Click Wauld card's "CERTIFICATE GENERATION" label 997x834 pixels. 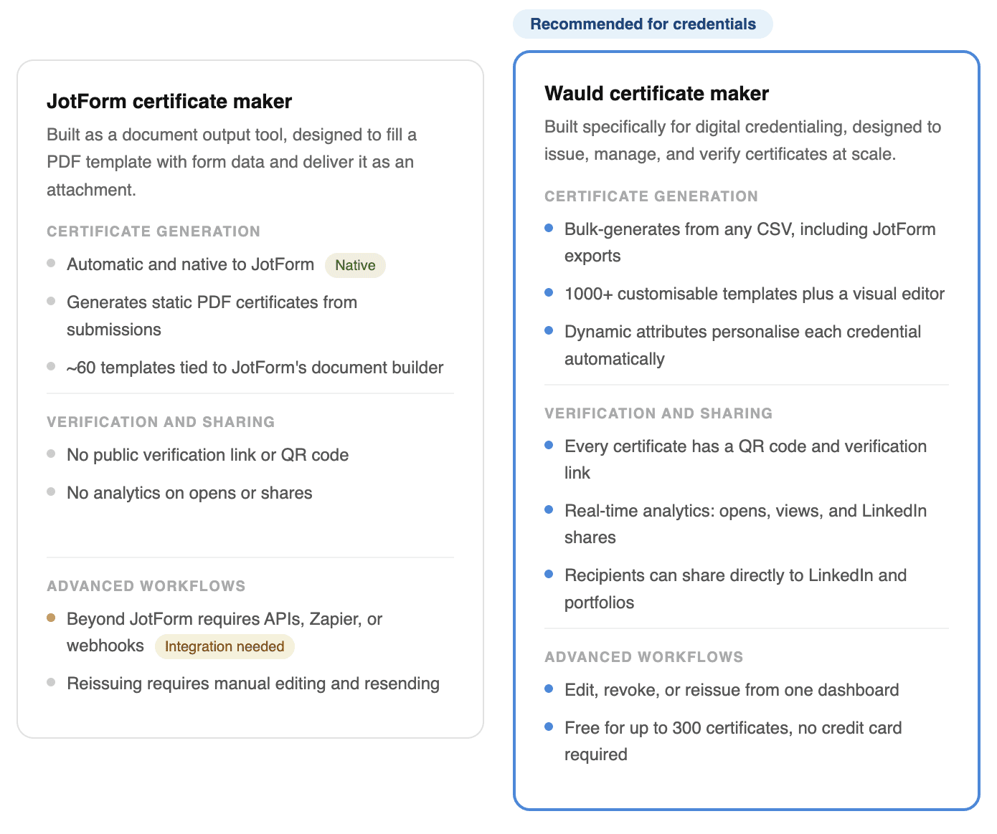651,196
